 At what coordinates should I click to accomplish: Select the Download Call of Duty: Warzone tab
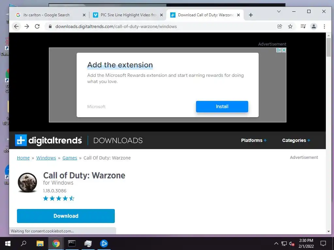coord(205,15)
